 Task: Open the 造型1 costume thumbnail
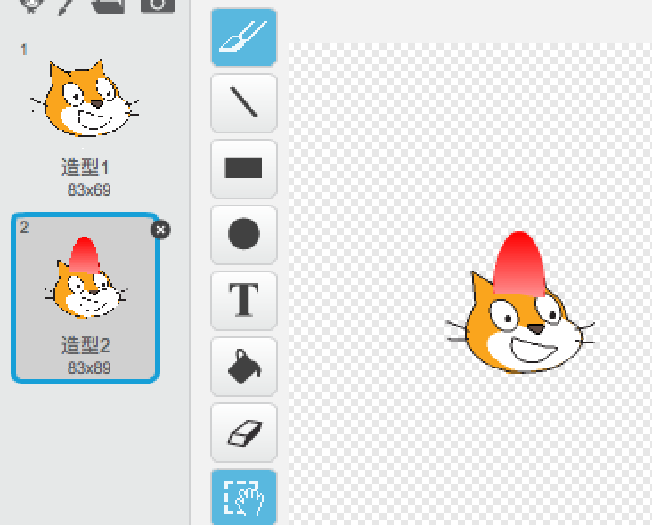click(x=86, y=99)
